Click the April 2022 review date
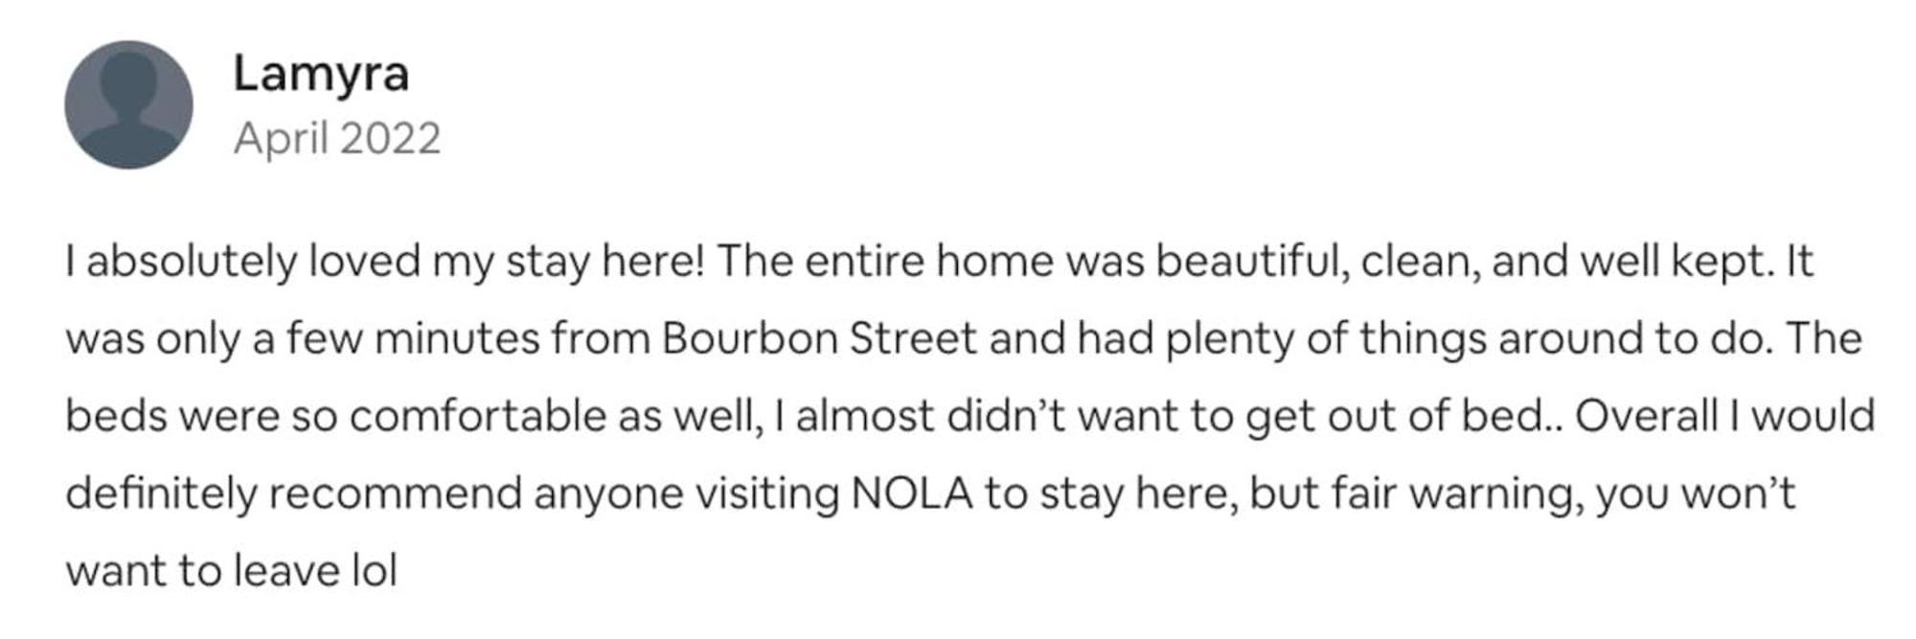The width and height of the screenshot is (1916, 639). pyautogui.click(x=336, y=139)
